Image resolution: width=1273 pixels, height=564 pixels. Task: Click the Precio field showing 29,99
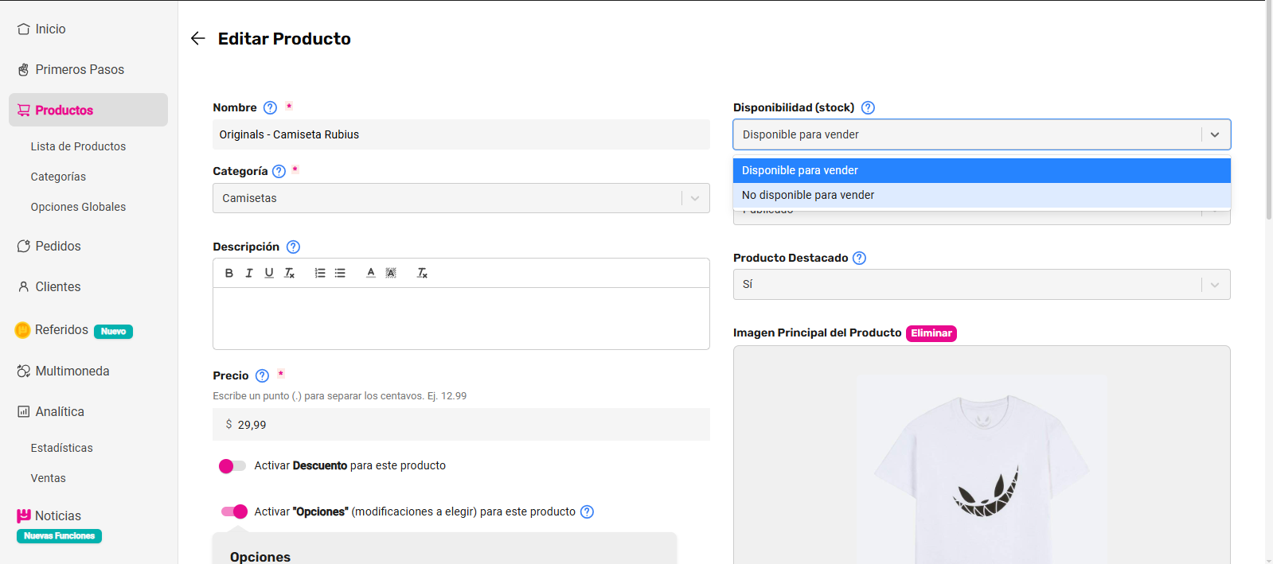[461, 424]
